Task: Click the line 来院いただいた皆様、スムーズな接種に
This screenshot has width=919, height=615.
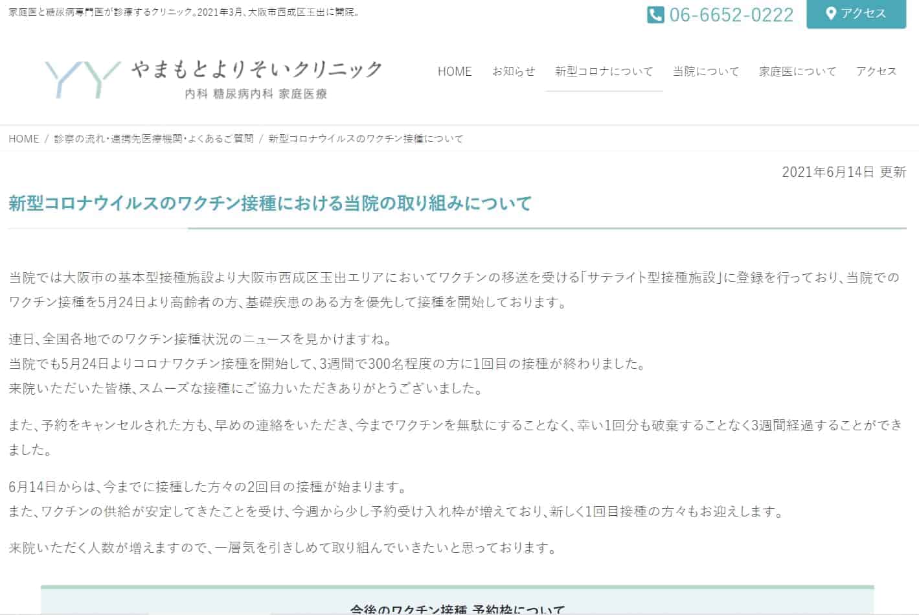Action: pyautogui.click(x=246, y=388)
